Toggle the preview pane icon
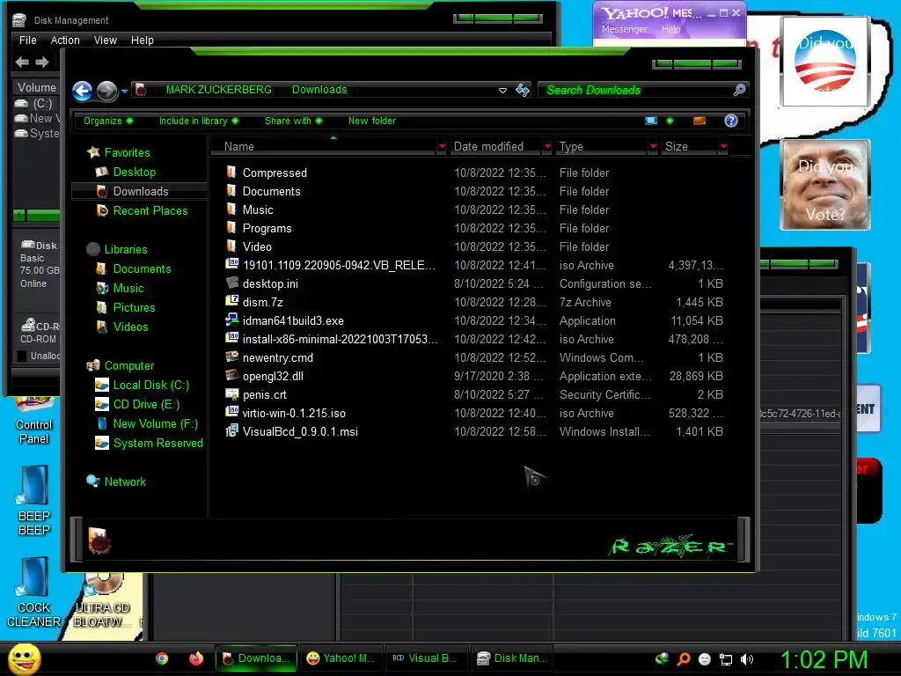 (700, 121)
